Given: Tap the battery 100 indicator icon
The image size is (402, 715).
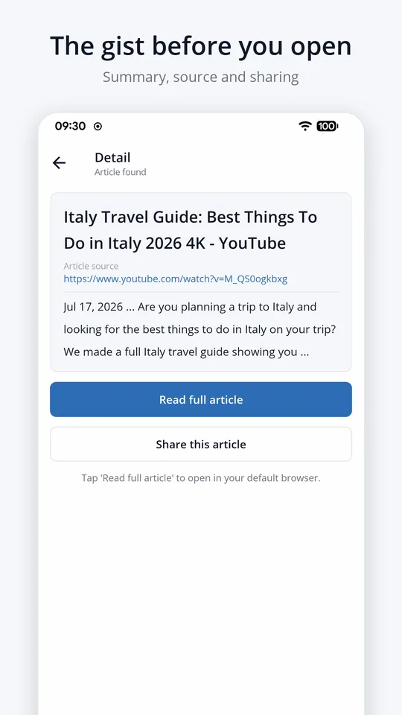Looking at the screenshot, I should click(x=328, y=127).
